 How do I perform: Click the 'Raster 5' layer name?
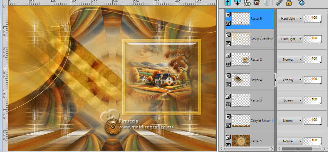click(256, 19)
